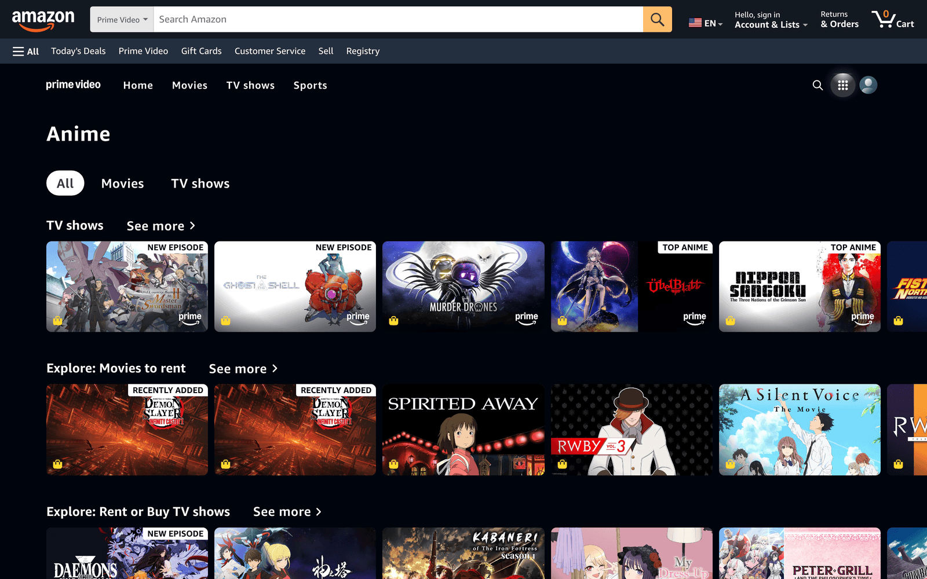Go to Customer Service
Viewport: 927px width, 579px height.
point(270,51)
